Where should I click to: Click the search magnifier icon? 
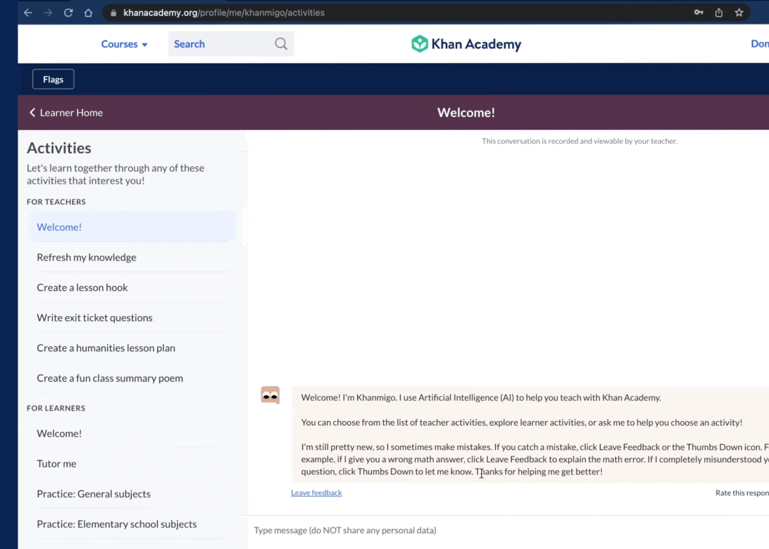pyautogui.click(x=281, y=44)
